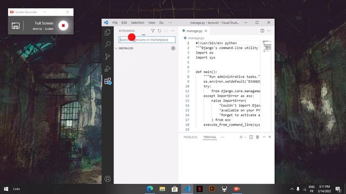The height and width of the screenshot is (194, 346).
Task: Click the VS Code logo in title bar
Action: pos(106,23)
